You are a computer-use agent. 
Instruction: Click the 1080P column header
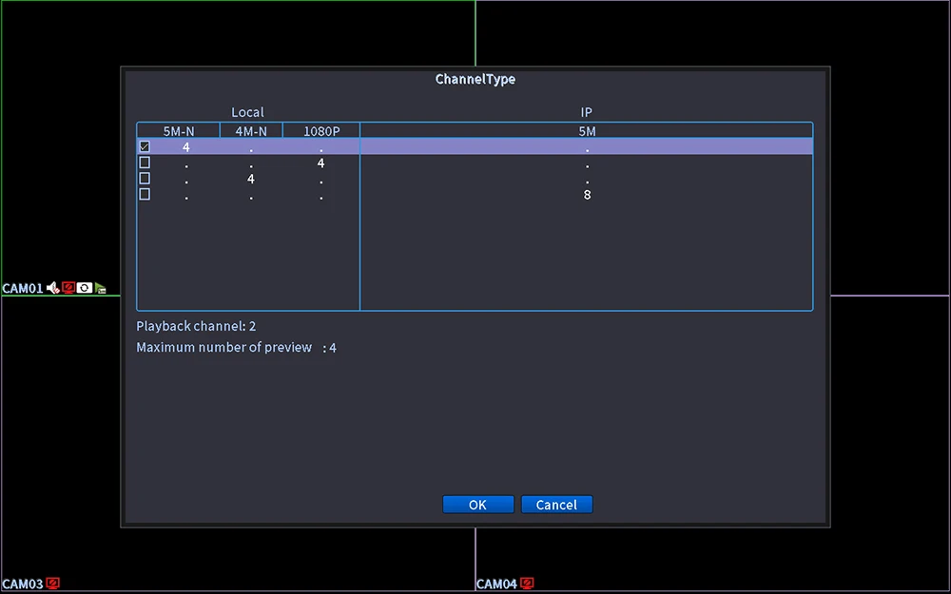pyautogui.click(x=321, y=131)
